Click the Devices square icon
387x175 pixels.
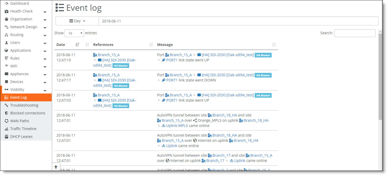click(7, 82)
